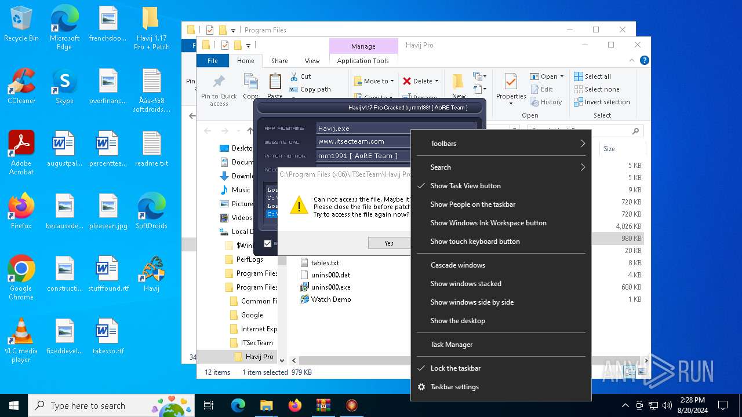Switch to the View tab
Screen dimensions: 742x417
point(312,61)
